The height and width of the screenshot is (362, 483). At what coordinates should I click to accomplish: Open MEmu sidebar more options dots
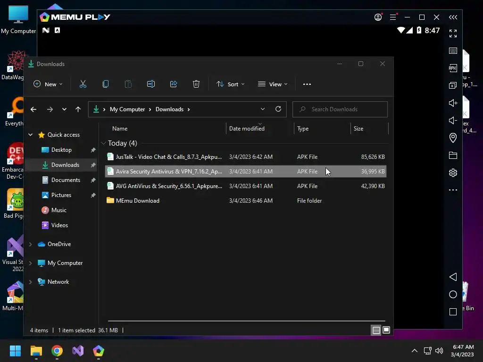click(x=453, y=190)
